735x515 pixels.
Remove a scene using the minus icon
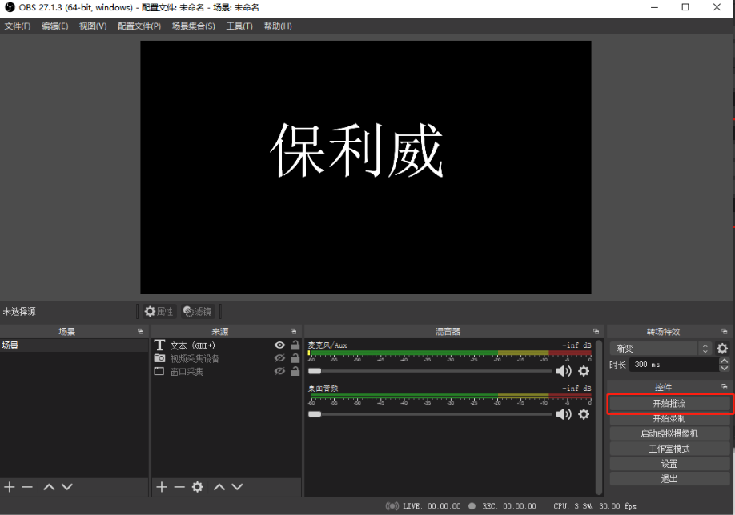[26, 487]
